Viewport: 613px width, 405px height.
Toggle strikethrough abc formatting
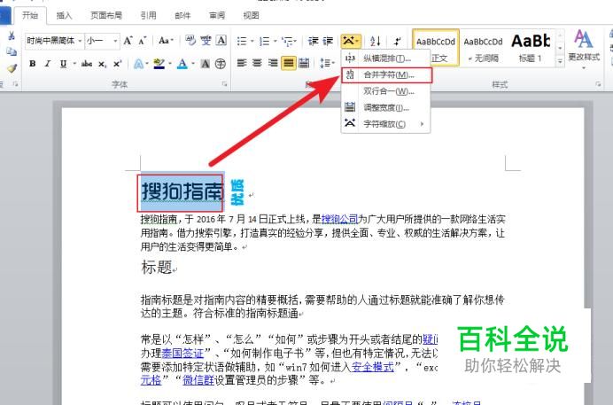tap(87, 64)
